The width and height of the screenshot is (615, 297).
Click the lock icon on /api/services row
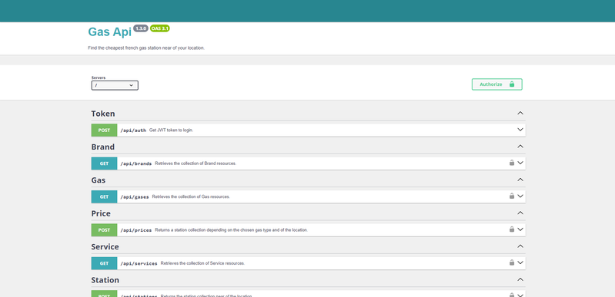(x=511, y=262)
